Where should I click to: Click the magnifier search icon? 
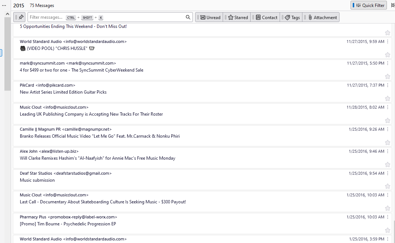tap(188, 17)
